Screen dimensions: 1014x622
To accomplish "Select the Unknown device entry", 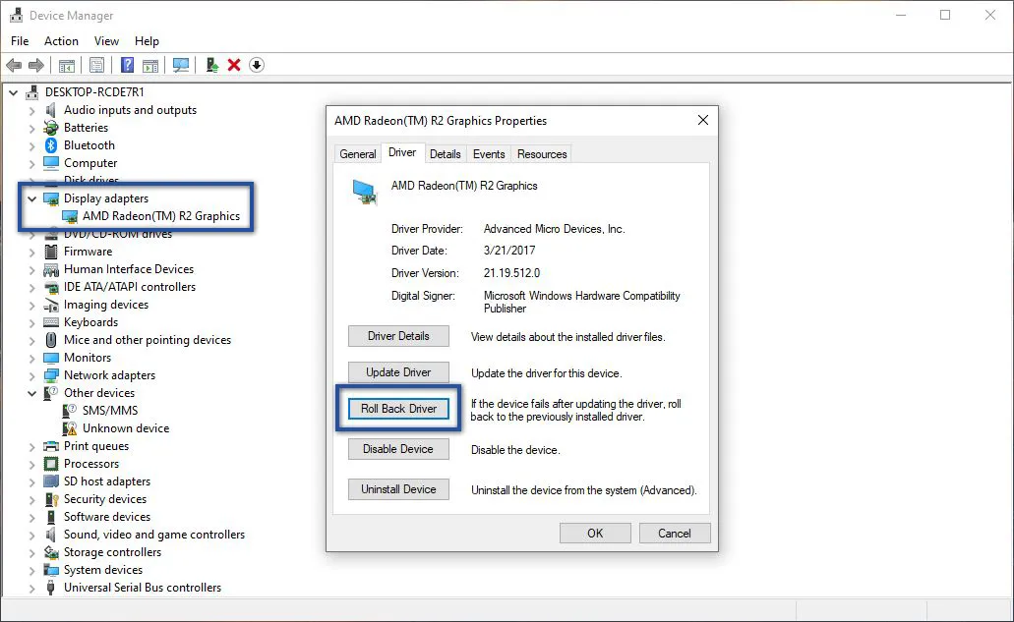I will point(125,428).
